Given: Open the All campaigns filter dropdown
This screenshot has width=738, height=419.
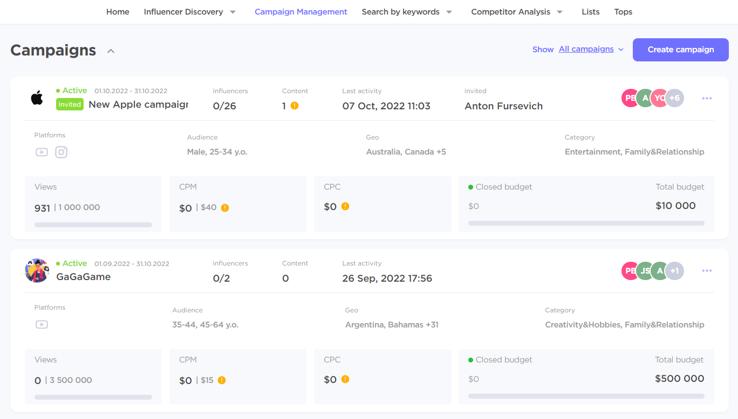Looking at the screenshot, I should click(591, 50).
